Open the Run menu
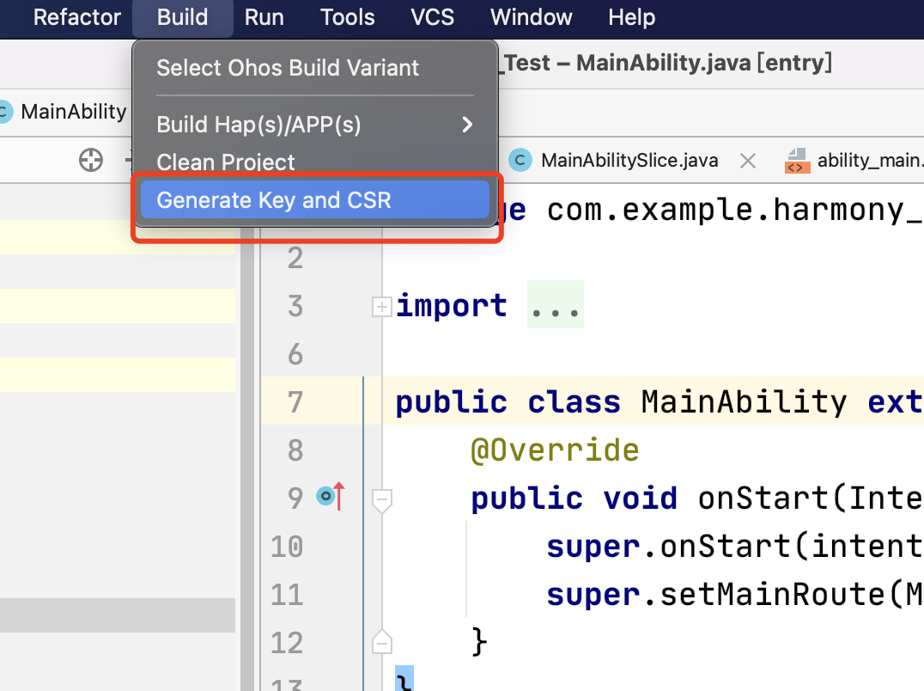The height and width of the screenshot is (691, 924). 264,17
